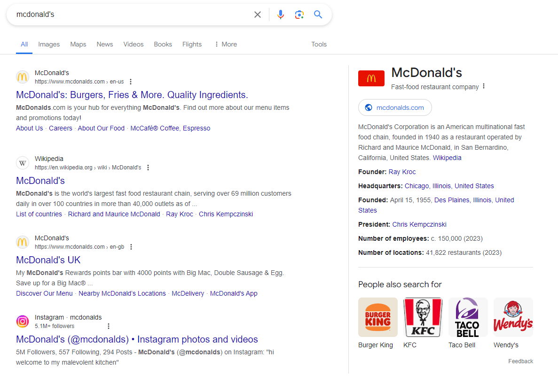The width and height of the screenshot is (558, 382).
Task: Start voice search with the microphone icon
Action: click(x=281, y=15)
